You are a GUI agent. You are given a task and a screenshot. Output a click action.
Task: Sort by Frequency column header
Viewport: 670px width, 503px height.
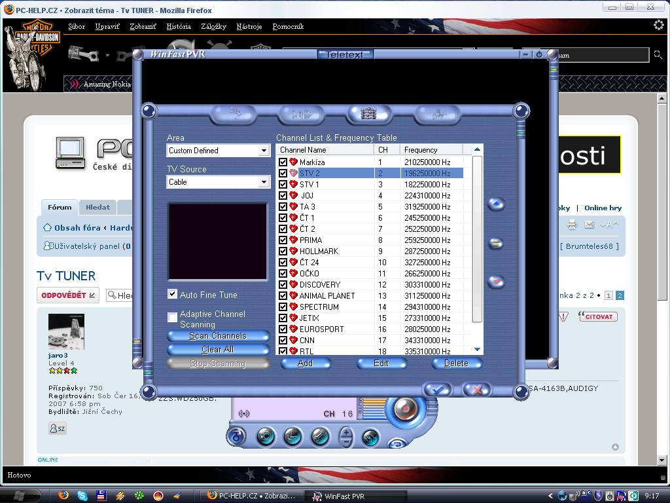point(431,150)
